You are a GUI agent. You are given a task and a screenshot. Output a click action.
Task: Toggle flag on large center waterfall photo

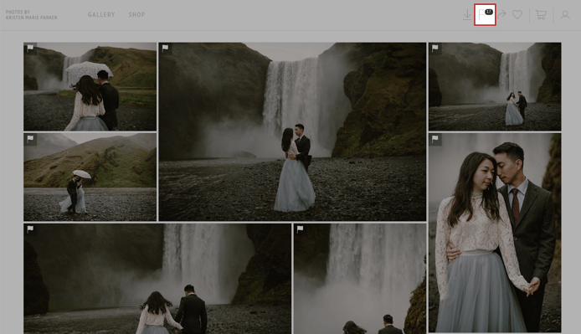(x=165, y=49)
